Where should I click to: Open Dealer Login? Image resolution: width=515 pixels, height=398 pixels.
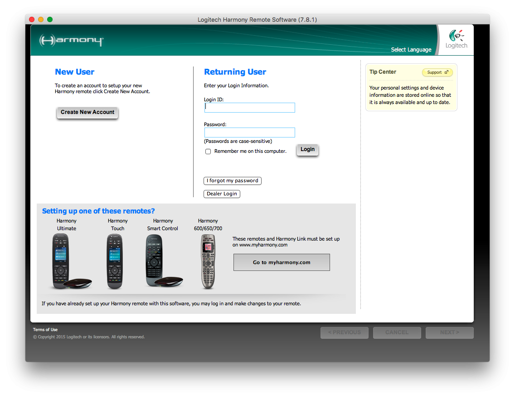(222, 194)
